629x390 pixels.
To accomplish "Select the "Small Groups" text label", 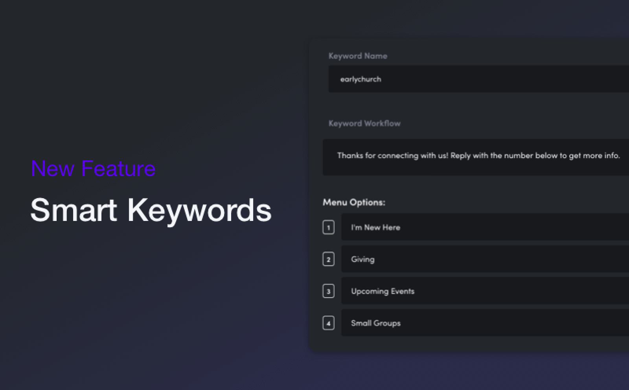I will tap(376, 323).
